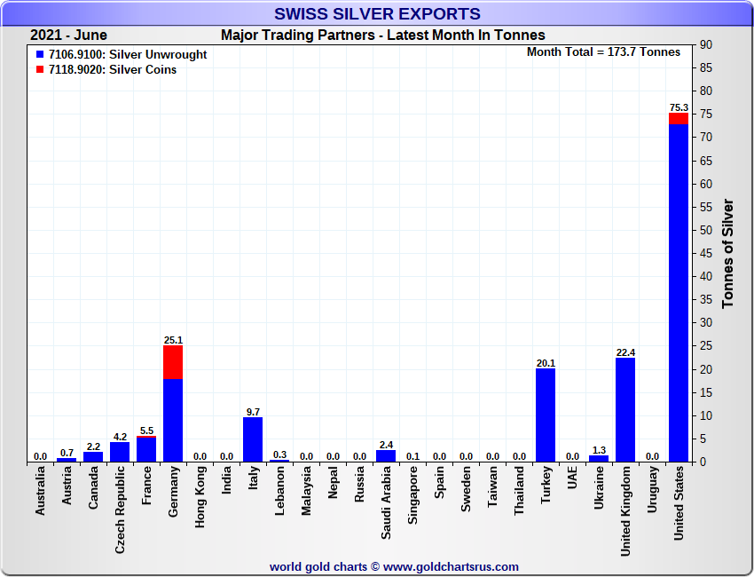The height and width of the screenshot is (577, 754).
Task: Click the Czech Republic bar
Action: (120, 452)
